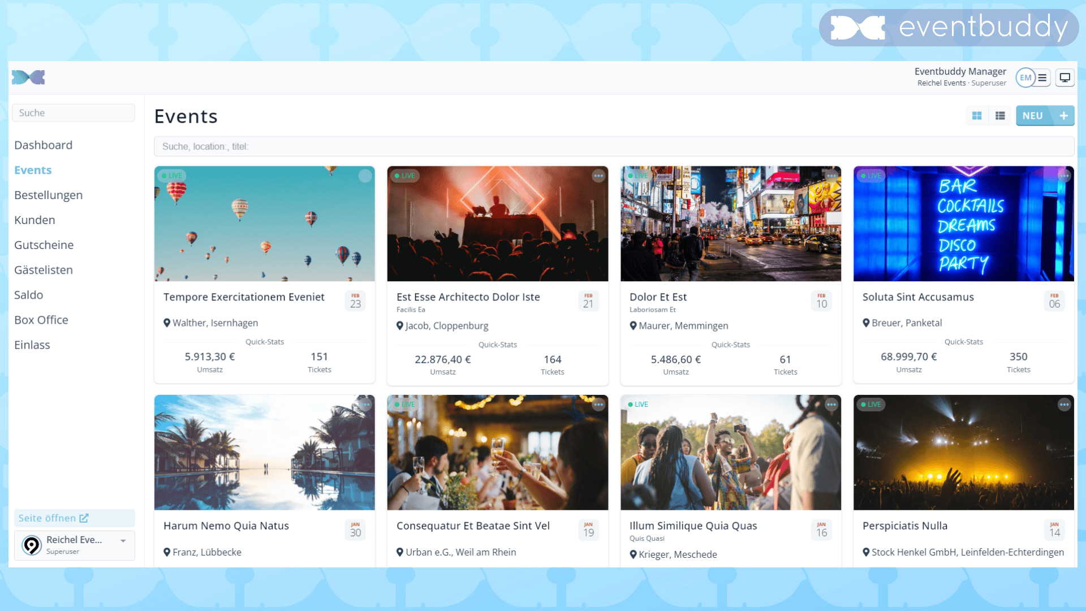Viewport: 1086px width, 611px height.
Task: Open options menu on Perspiciatis Nulla card
Action: pyautogui.click(x=1065, y=405)
